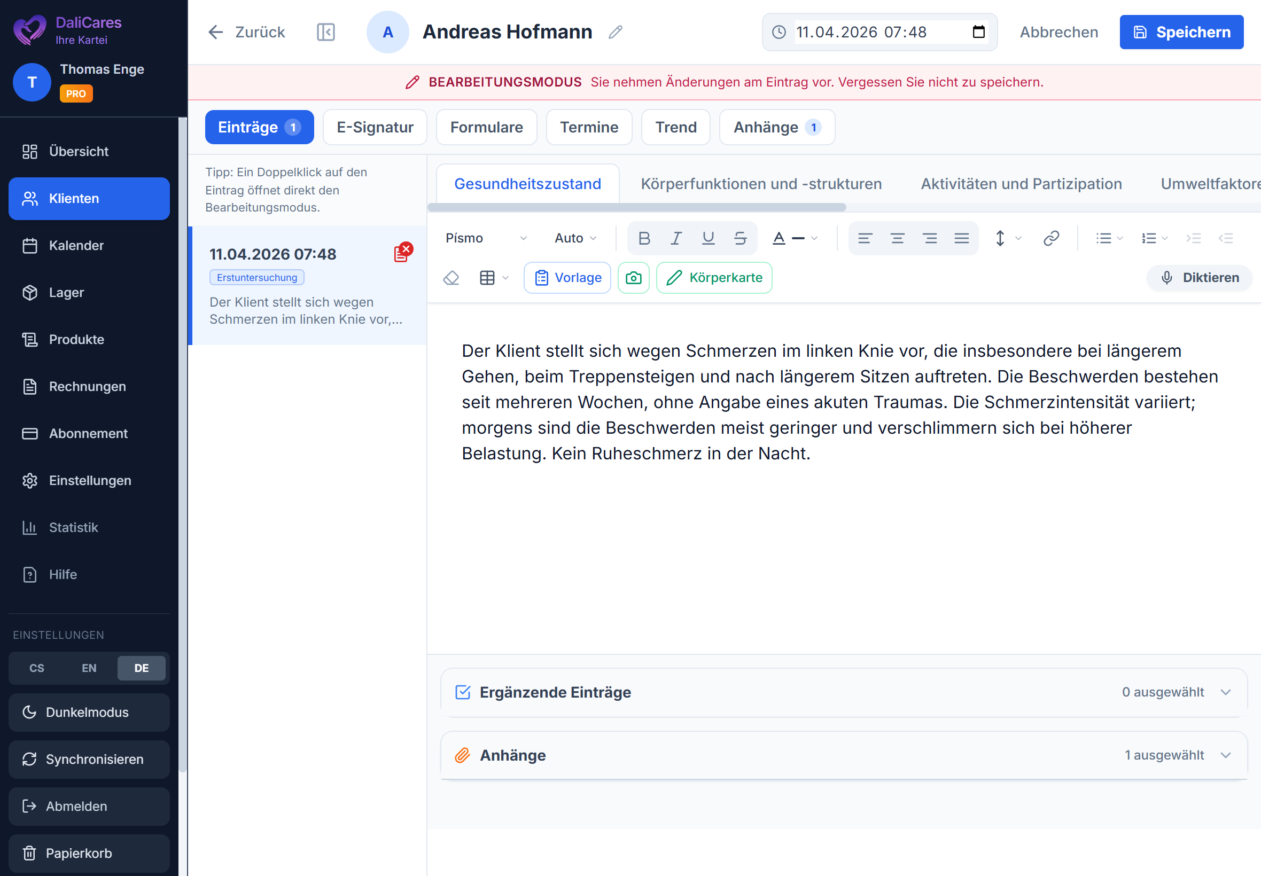This screenshot has height=876, width=1261.
Task: Click the date and time field
Action: coord(878,32)
